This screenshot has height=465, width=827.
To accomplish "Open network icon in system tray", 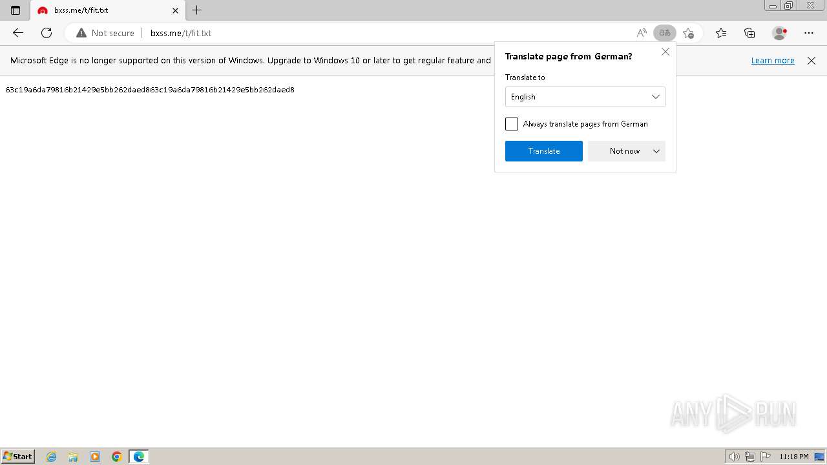I will coord(750,457).
